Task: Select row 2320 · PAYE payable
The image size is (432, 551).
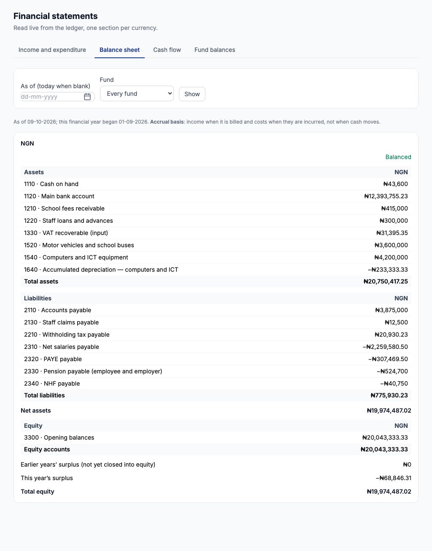Action: (216, 359)
